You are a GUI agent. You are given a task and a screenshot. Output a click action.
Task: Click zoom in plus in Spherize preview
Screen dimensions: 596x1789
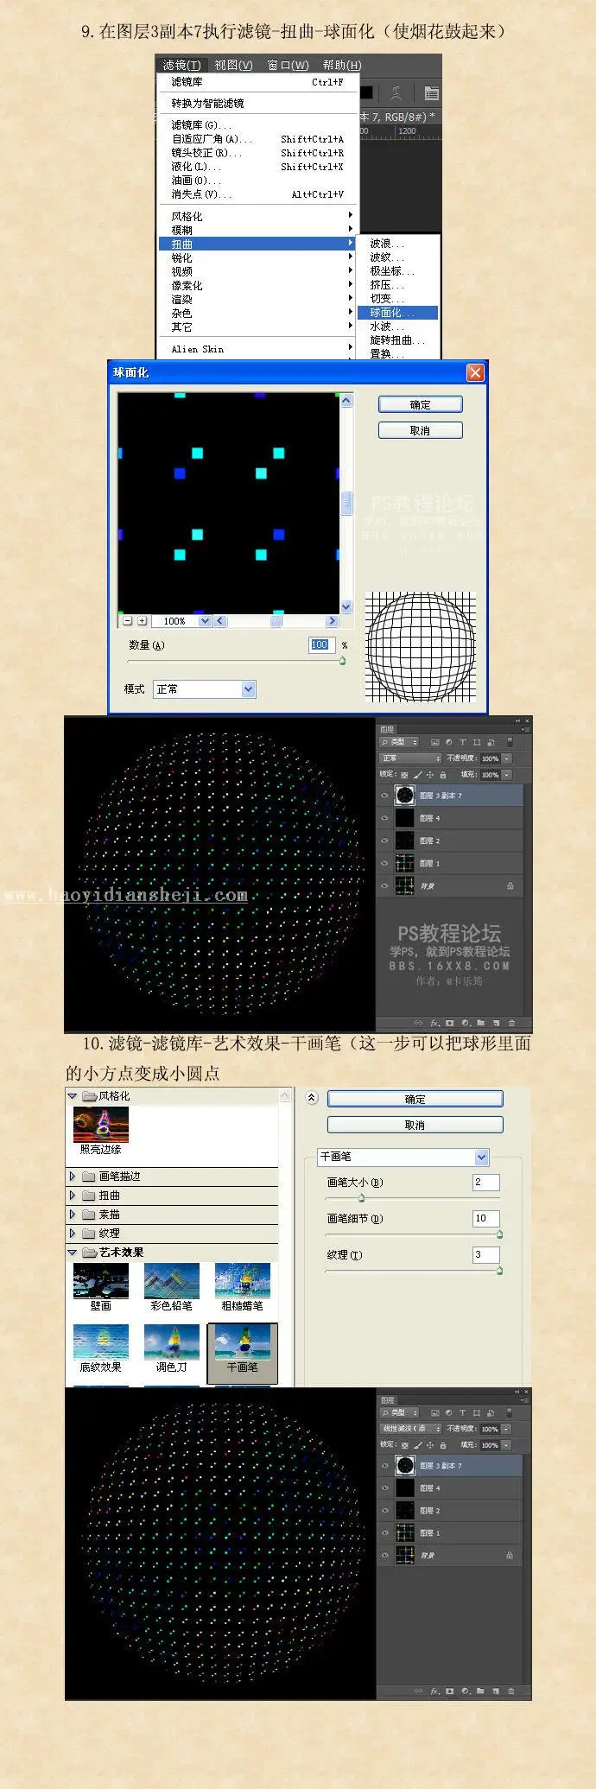tap(142, 620)
